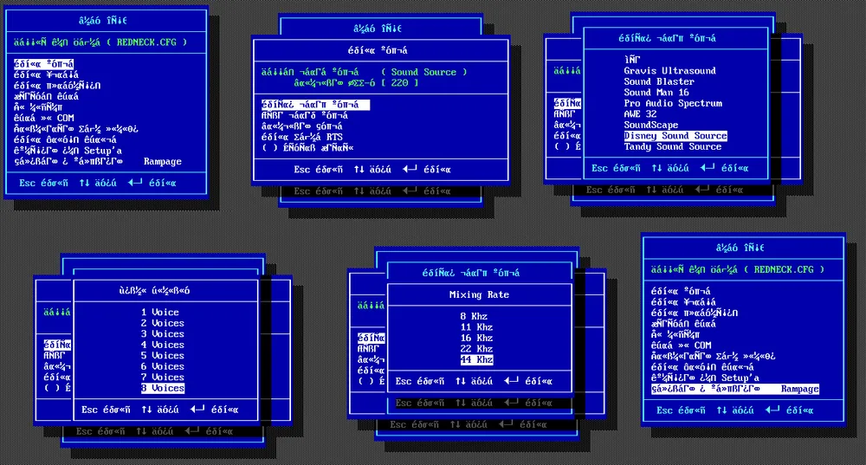Select Pro Audio Spectrum card option
The width and height of the screenshot is (866, 465).
(x=673, y=103)
